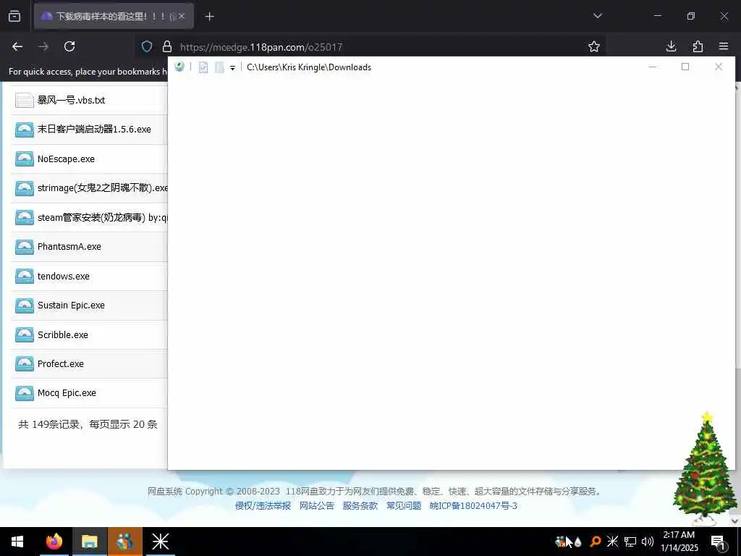Open the tracking protection shield icon
This screenshot has width=741, height=556.
pyautogui.click(x=147, y=46)
